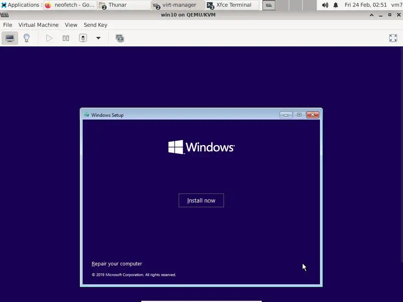Maximize the win10 on QEMU/KVM window
Screen dimensions: 403x302
[x=390, y=15]
